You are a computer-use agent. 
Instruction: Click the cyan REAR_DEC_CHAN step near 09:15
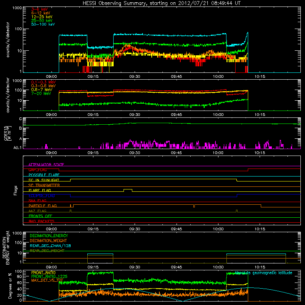[x=100, y=254]
